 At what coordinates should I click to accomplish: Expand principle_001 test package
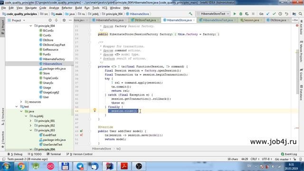tap(30, 121)
